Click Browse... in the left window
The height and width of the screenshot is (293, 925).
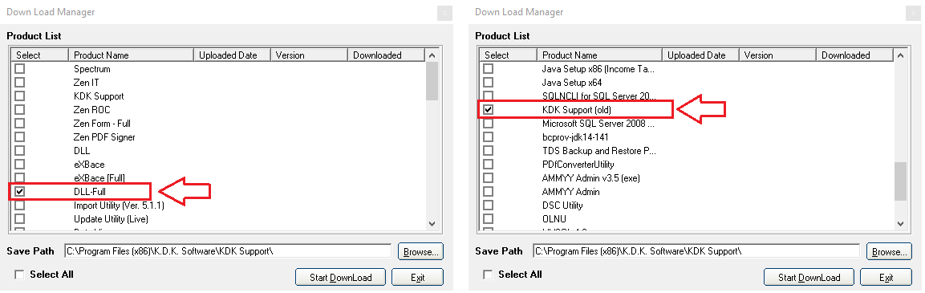tap(420, 251)
